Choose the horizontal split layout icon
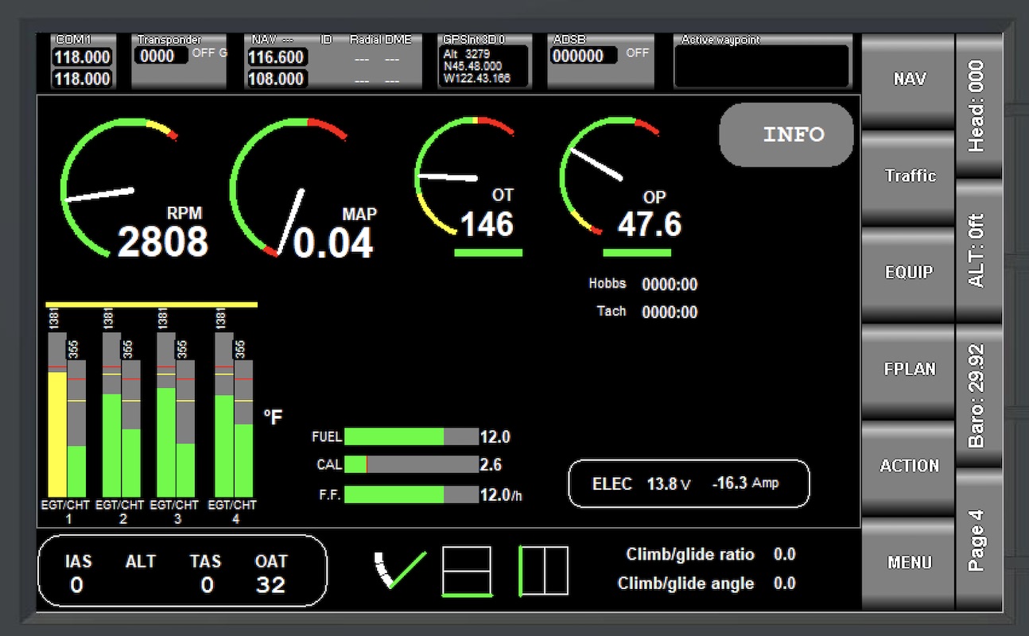Image resolution: width=1029 pixels, height=636 pixels. pos(467,571)
